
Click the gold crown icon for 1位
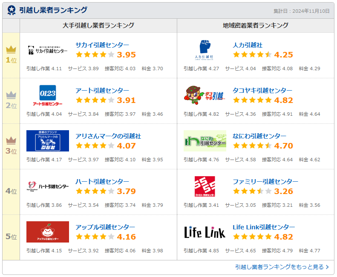11,50
